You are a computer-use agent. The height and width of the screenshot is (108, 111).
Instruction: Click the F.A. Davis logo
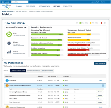pos(6,2)
